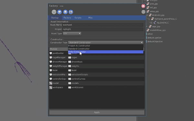
Task: Expand the hip_bndJnt_C joint node
Action: [151, 23]
